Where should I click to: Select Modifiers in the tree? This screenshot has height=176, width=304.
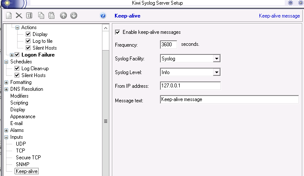(19, 96)
